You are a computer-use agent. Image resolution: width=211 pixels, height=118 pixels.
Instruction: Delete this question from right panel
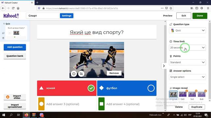pyautogui.click(x=179, y=107)
